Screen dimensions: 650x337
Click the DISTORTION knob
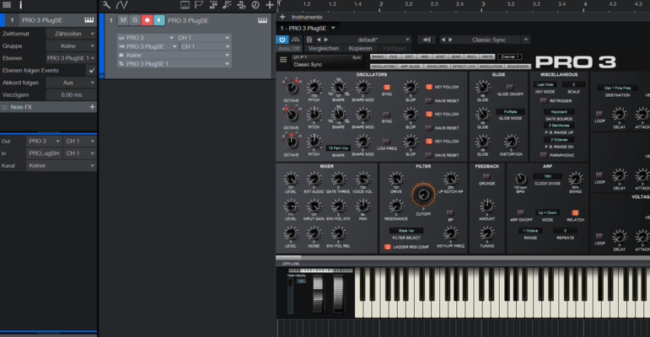(x=511, y=142)
